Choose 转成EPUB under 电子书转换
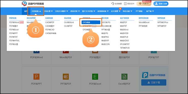This screenshot has width=188, height=94. click(x=124, y=37)
